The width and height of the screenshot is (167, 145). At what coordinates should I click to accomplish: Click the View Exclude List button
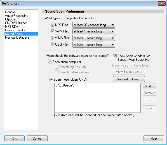tap(129, 72)
